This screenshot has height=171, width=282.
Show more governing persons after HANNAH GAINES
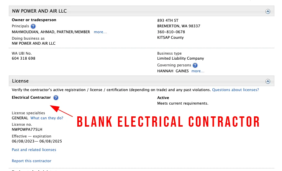point(198,71)
